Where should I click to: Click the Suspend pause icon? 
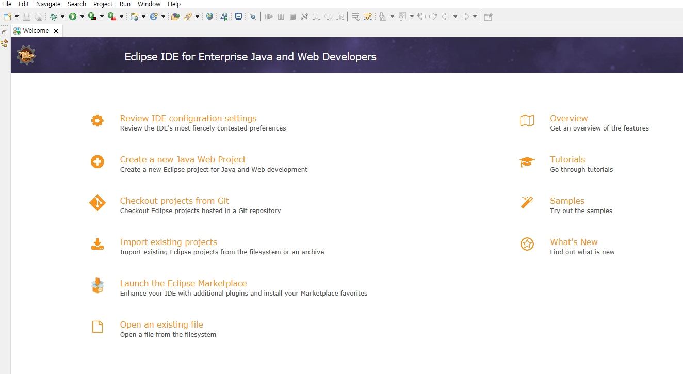click(281, 17)
